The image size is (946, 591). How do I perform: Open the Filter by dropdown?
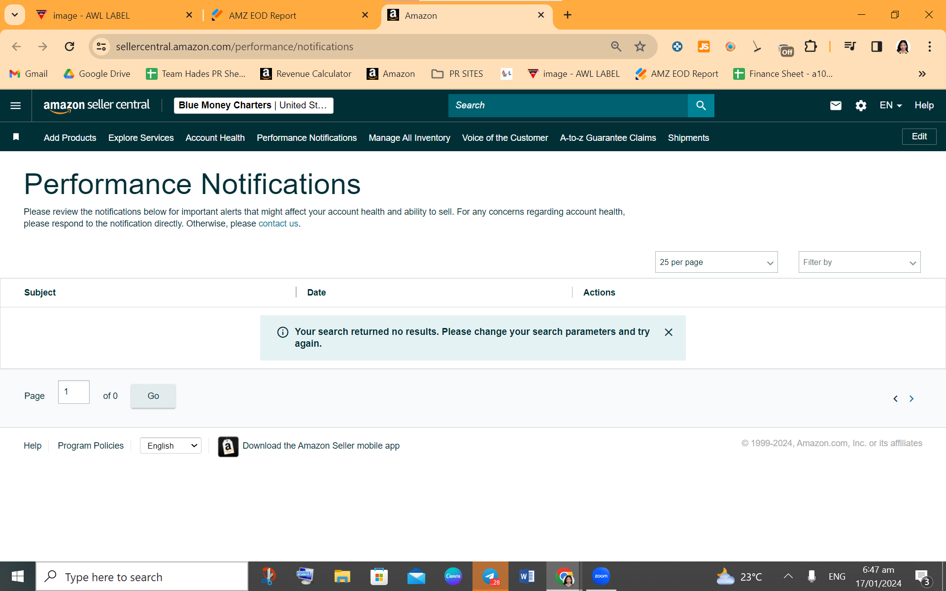point(859,262)
